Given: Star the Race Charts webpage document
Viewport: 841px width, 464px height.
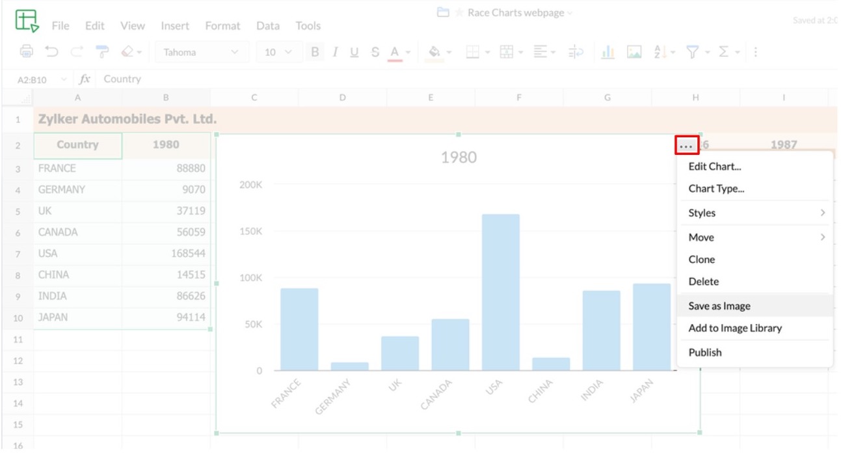Looking at the screenshot, I should coord(459,13).
